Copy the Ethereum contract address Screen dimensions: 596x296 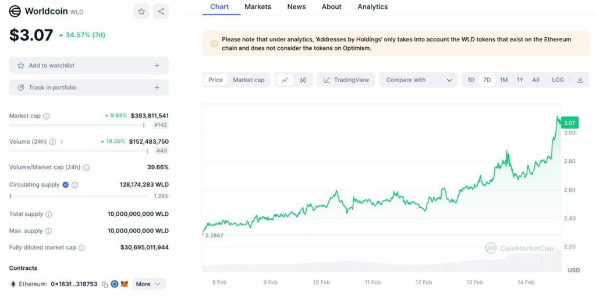105,284
